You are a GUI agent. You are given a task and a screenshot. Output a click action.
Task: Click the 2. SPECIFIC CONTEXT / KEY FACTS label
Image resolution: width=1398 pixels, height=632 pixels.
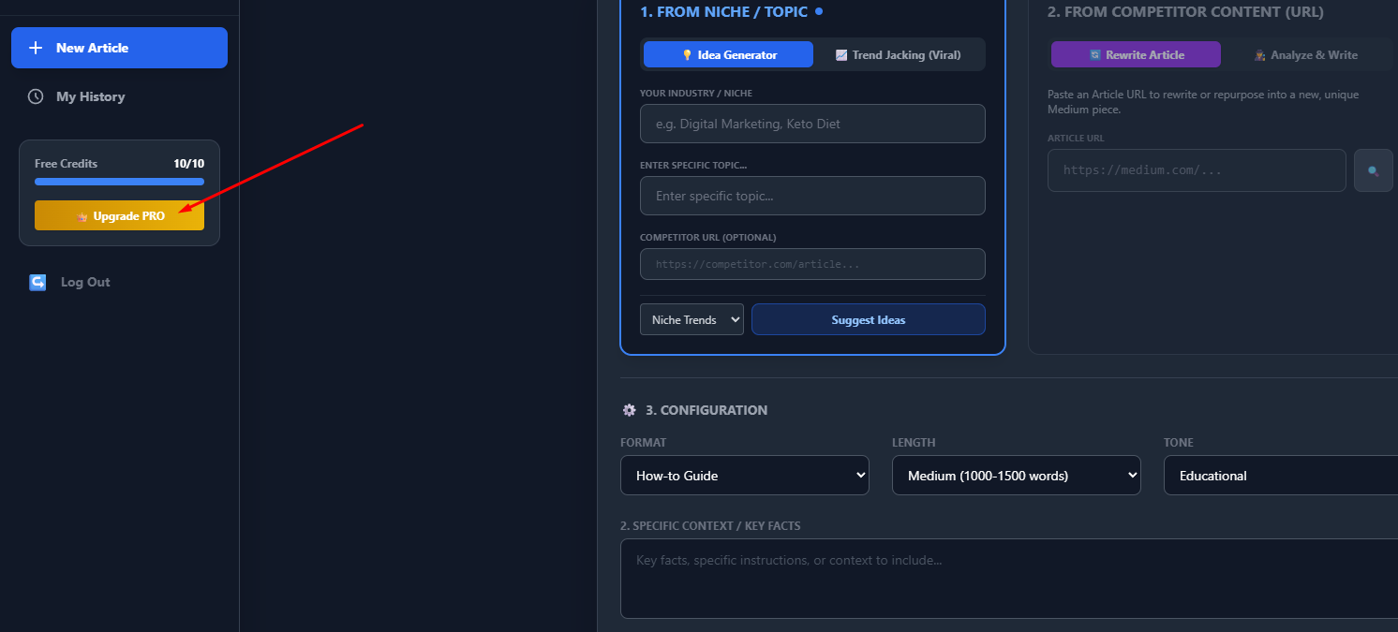[x=710, y=526]
